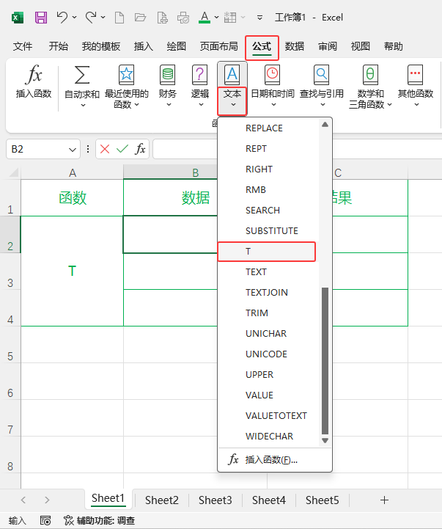Screen dimensions: 442x529
Task: Open the More Functions icon
Action: point(415,75)
